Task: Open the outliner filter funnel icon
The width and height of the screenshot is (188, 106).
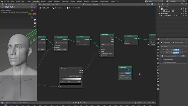Action: [x=182, y=4]
